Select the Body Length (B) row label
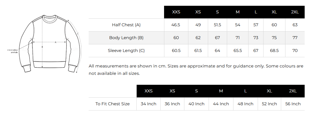316x121 pixels. point(126,38)
